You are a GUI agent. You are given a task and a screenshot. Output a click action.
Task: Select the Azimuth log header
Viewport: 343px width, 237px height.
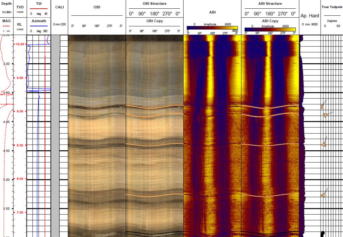pos(39,21)
